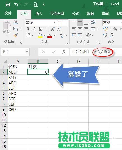Click the 文件 file button
Screen dimensions: 122x150
click(8, 13)
